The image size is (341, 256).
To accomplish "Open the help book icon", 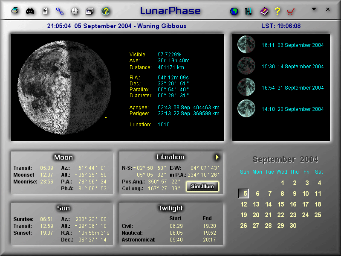I will [x=264, y=12].
